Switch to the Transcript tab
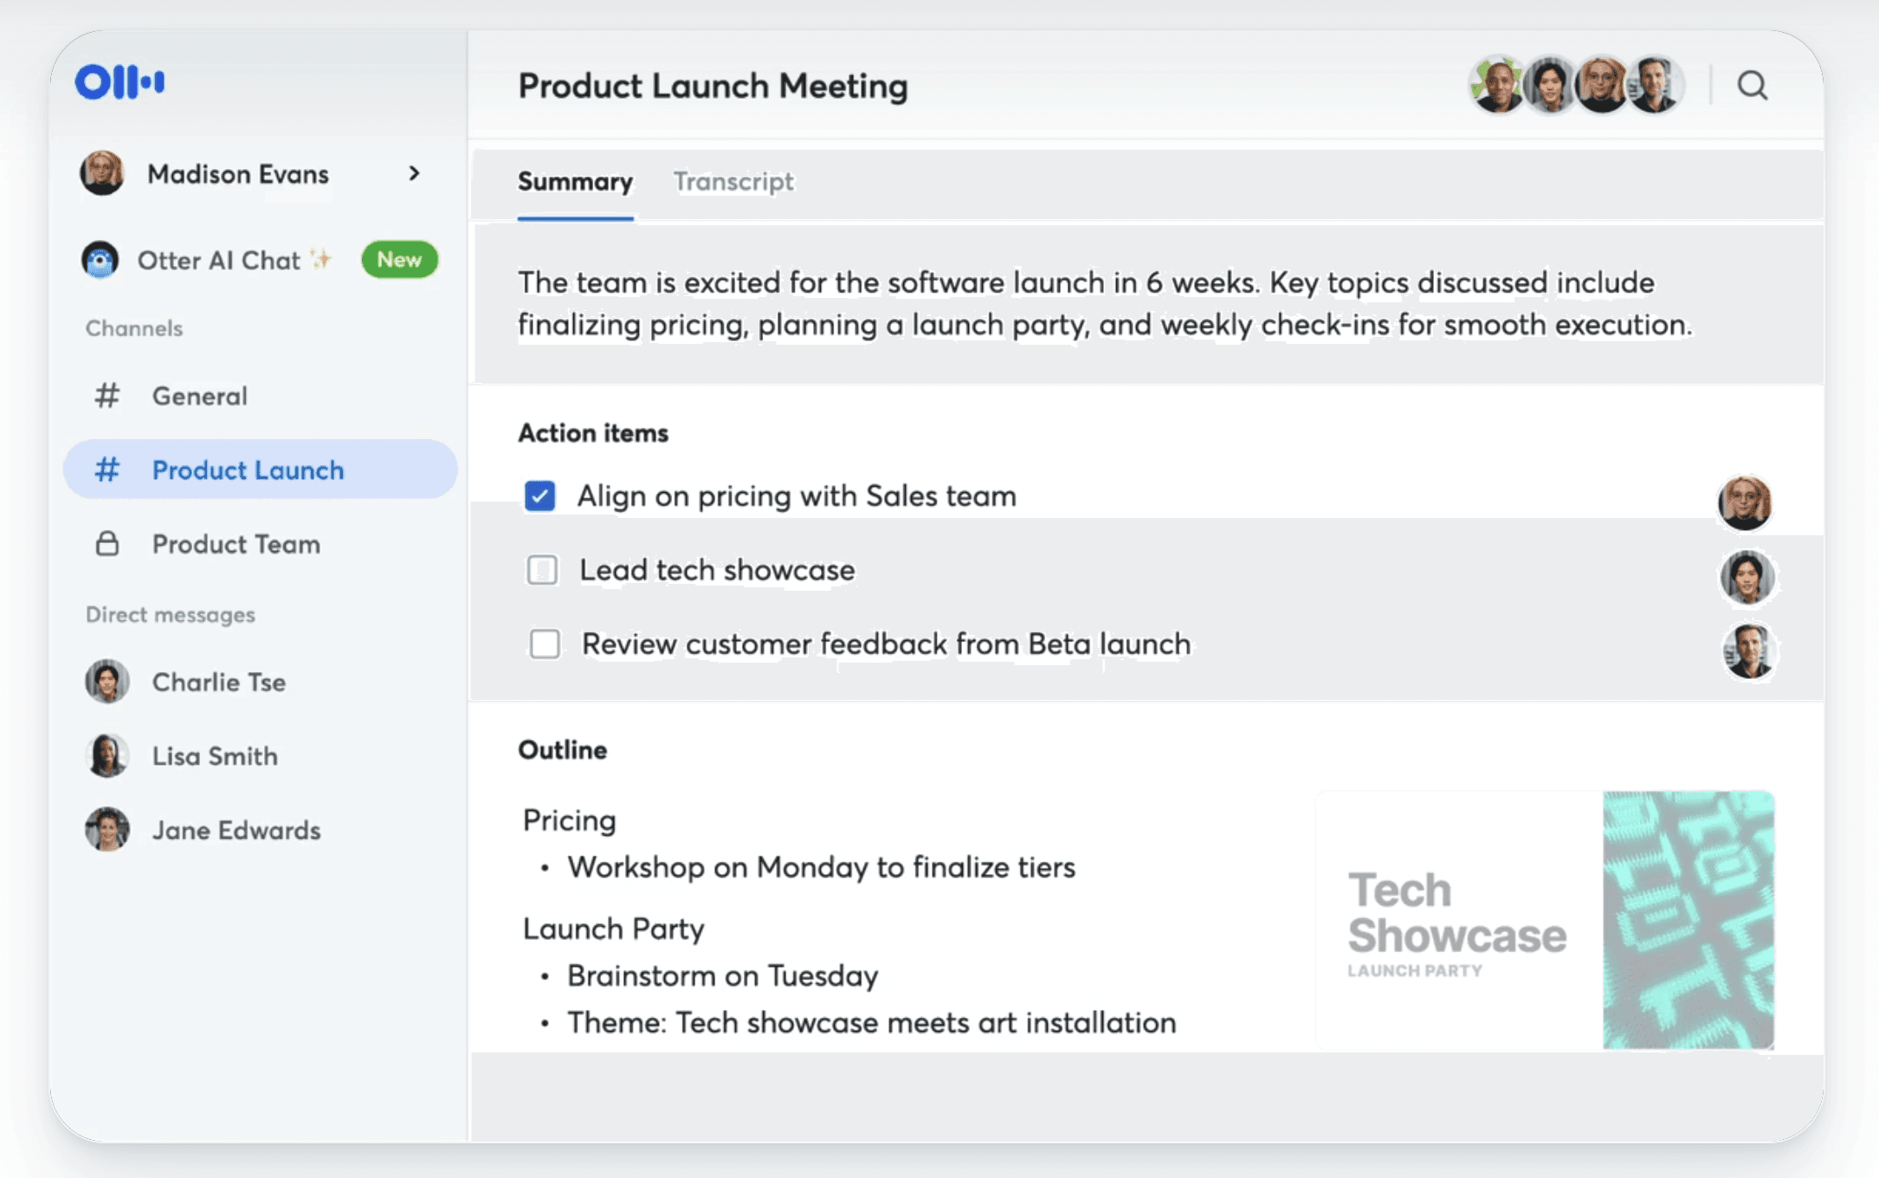 tap(733, 182)
